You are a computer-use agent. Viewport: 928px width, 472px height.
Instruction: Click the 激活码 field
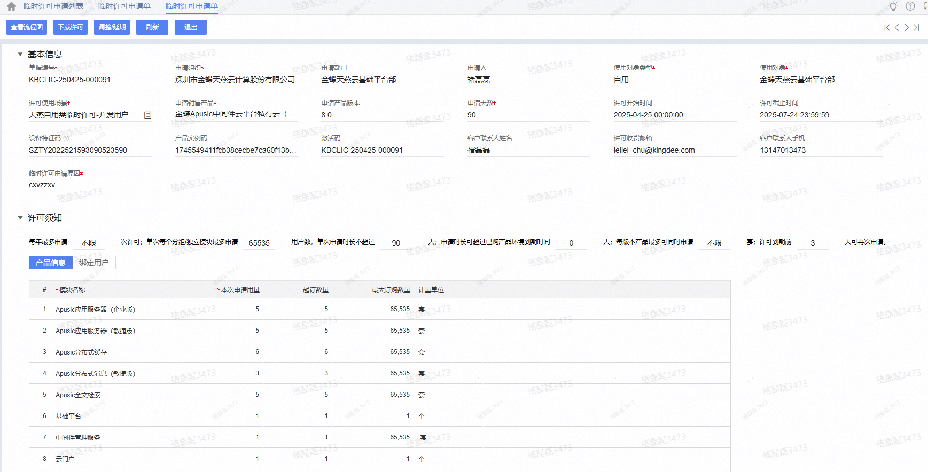click(383, 150)
